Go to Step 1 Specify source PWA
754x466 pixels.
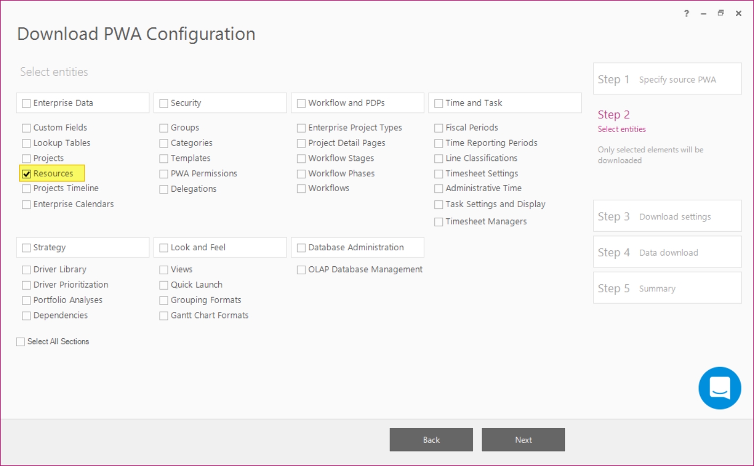pyautogui.click(x=667, y=79)
